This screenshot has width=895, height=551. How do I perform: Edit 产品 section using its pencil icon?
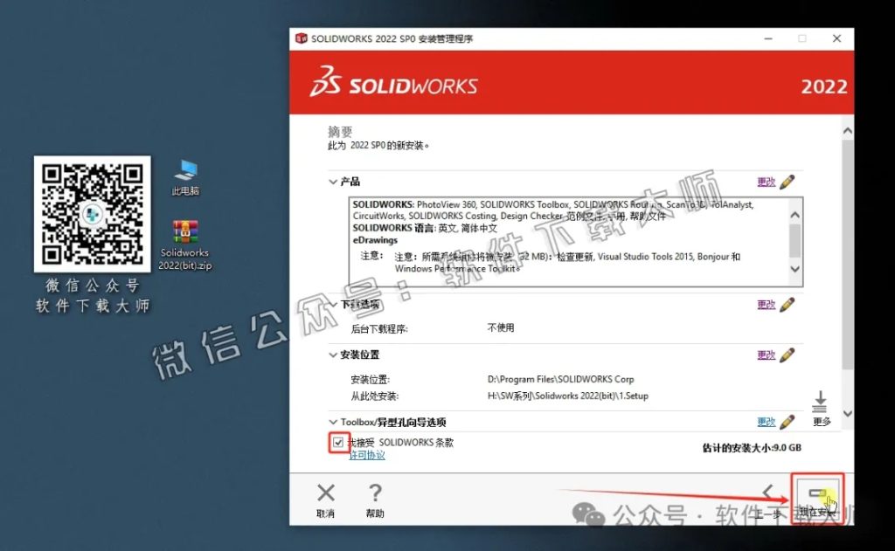pos(787,182)
